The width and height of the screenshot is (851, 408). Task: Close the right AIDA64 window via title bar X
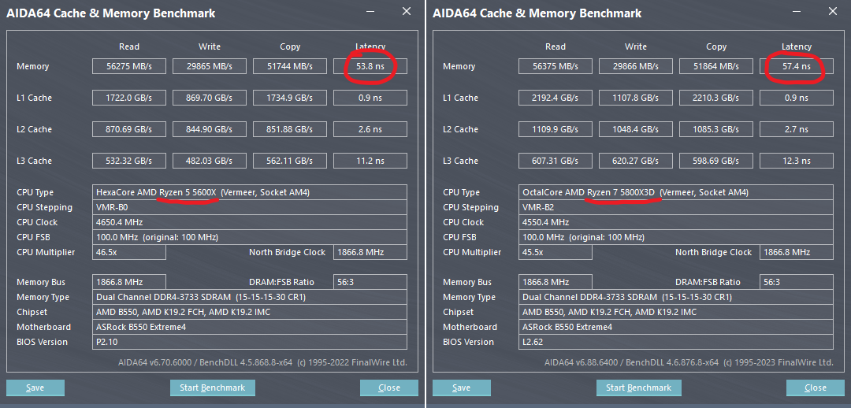pyautogui.click(x=833, y=12)
